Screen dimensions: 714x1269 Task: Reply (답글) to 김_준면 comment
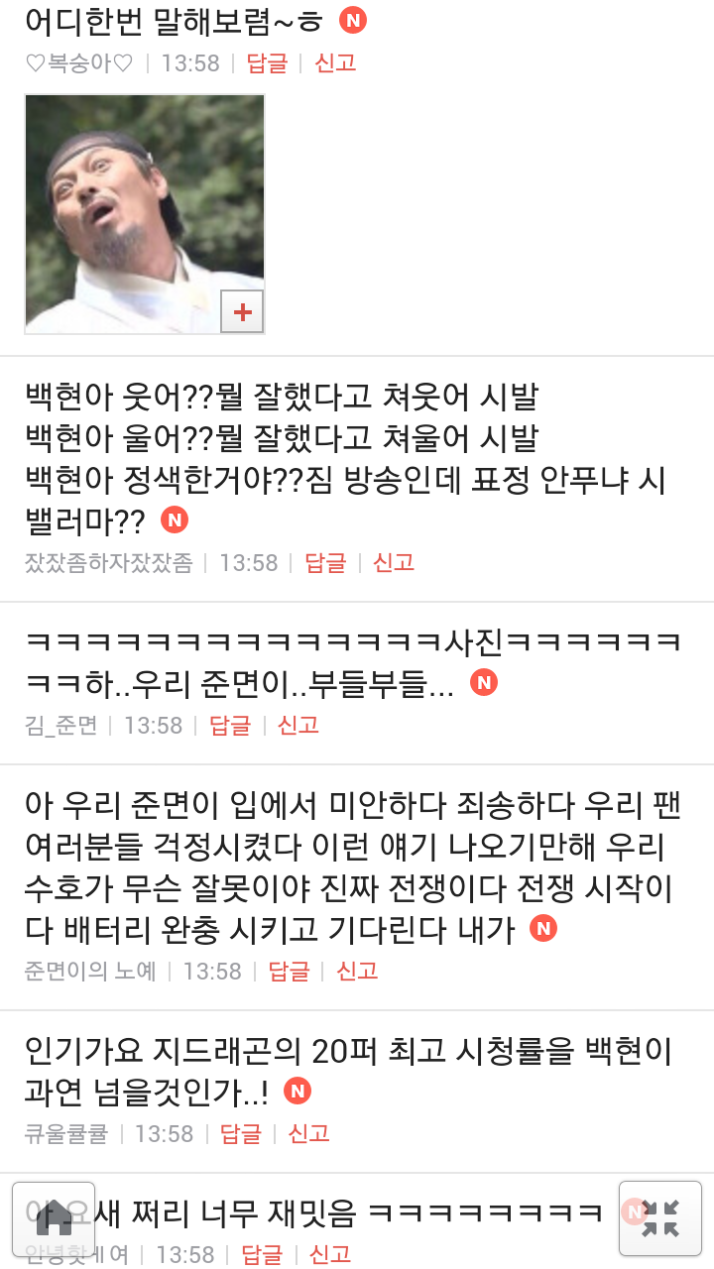[230, 726]
